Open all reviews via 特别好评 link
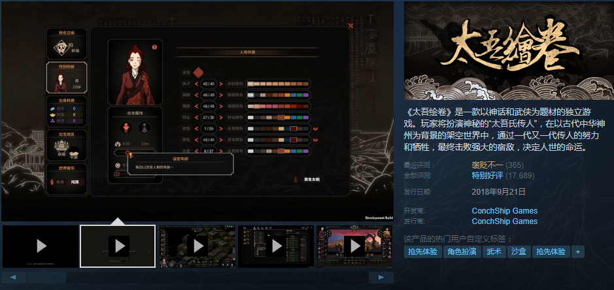 coord(488,175)
